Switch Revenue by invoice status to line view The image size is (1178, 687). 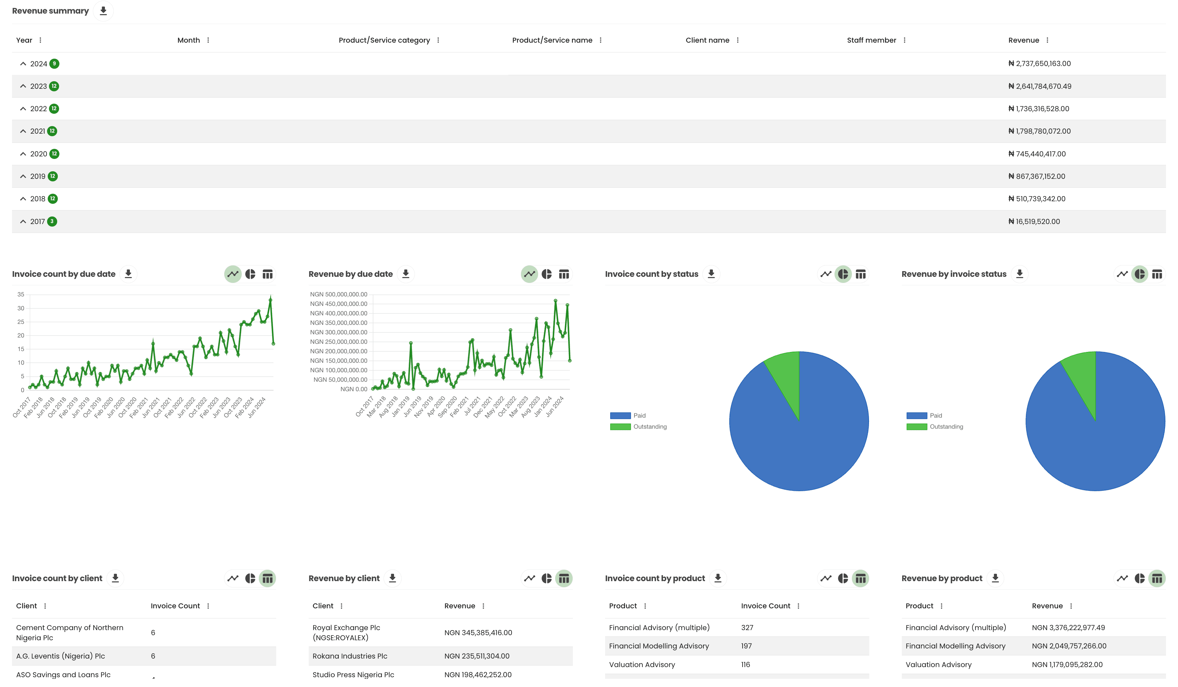1122,274
